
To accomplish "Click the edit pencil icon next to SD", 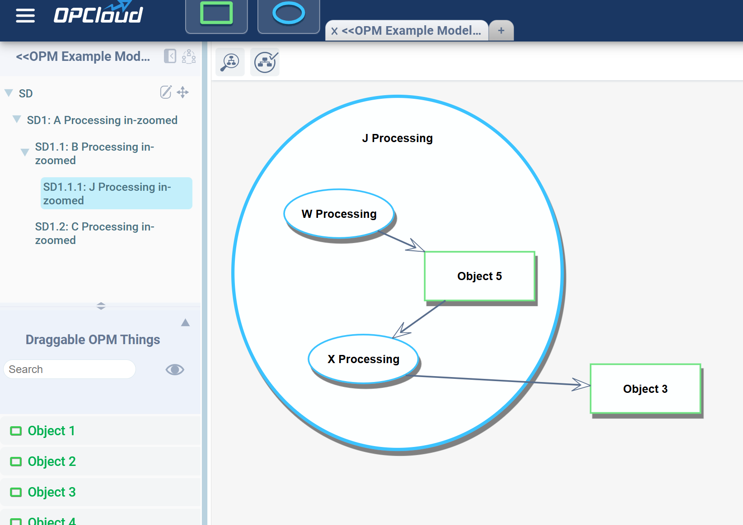I will click(166, 92).
